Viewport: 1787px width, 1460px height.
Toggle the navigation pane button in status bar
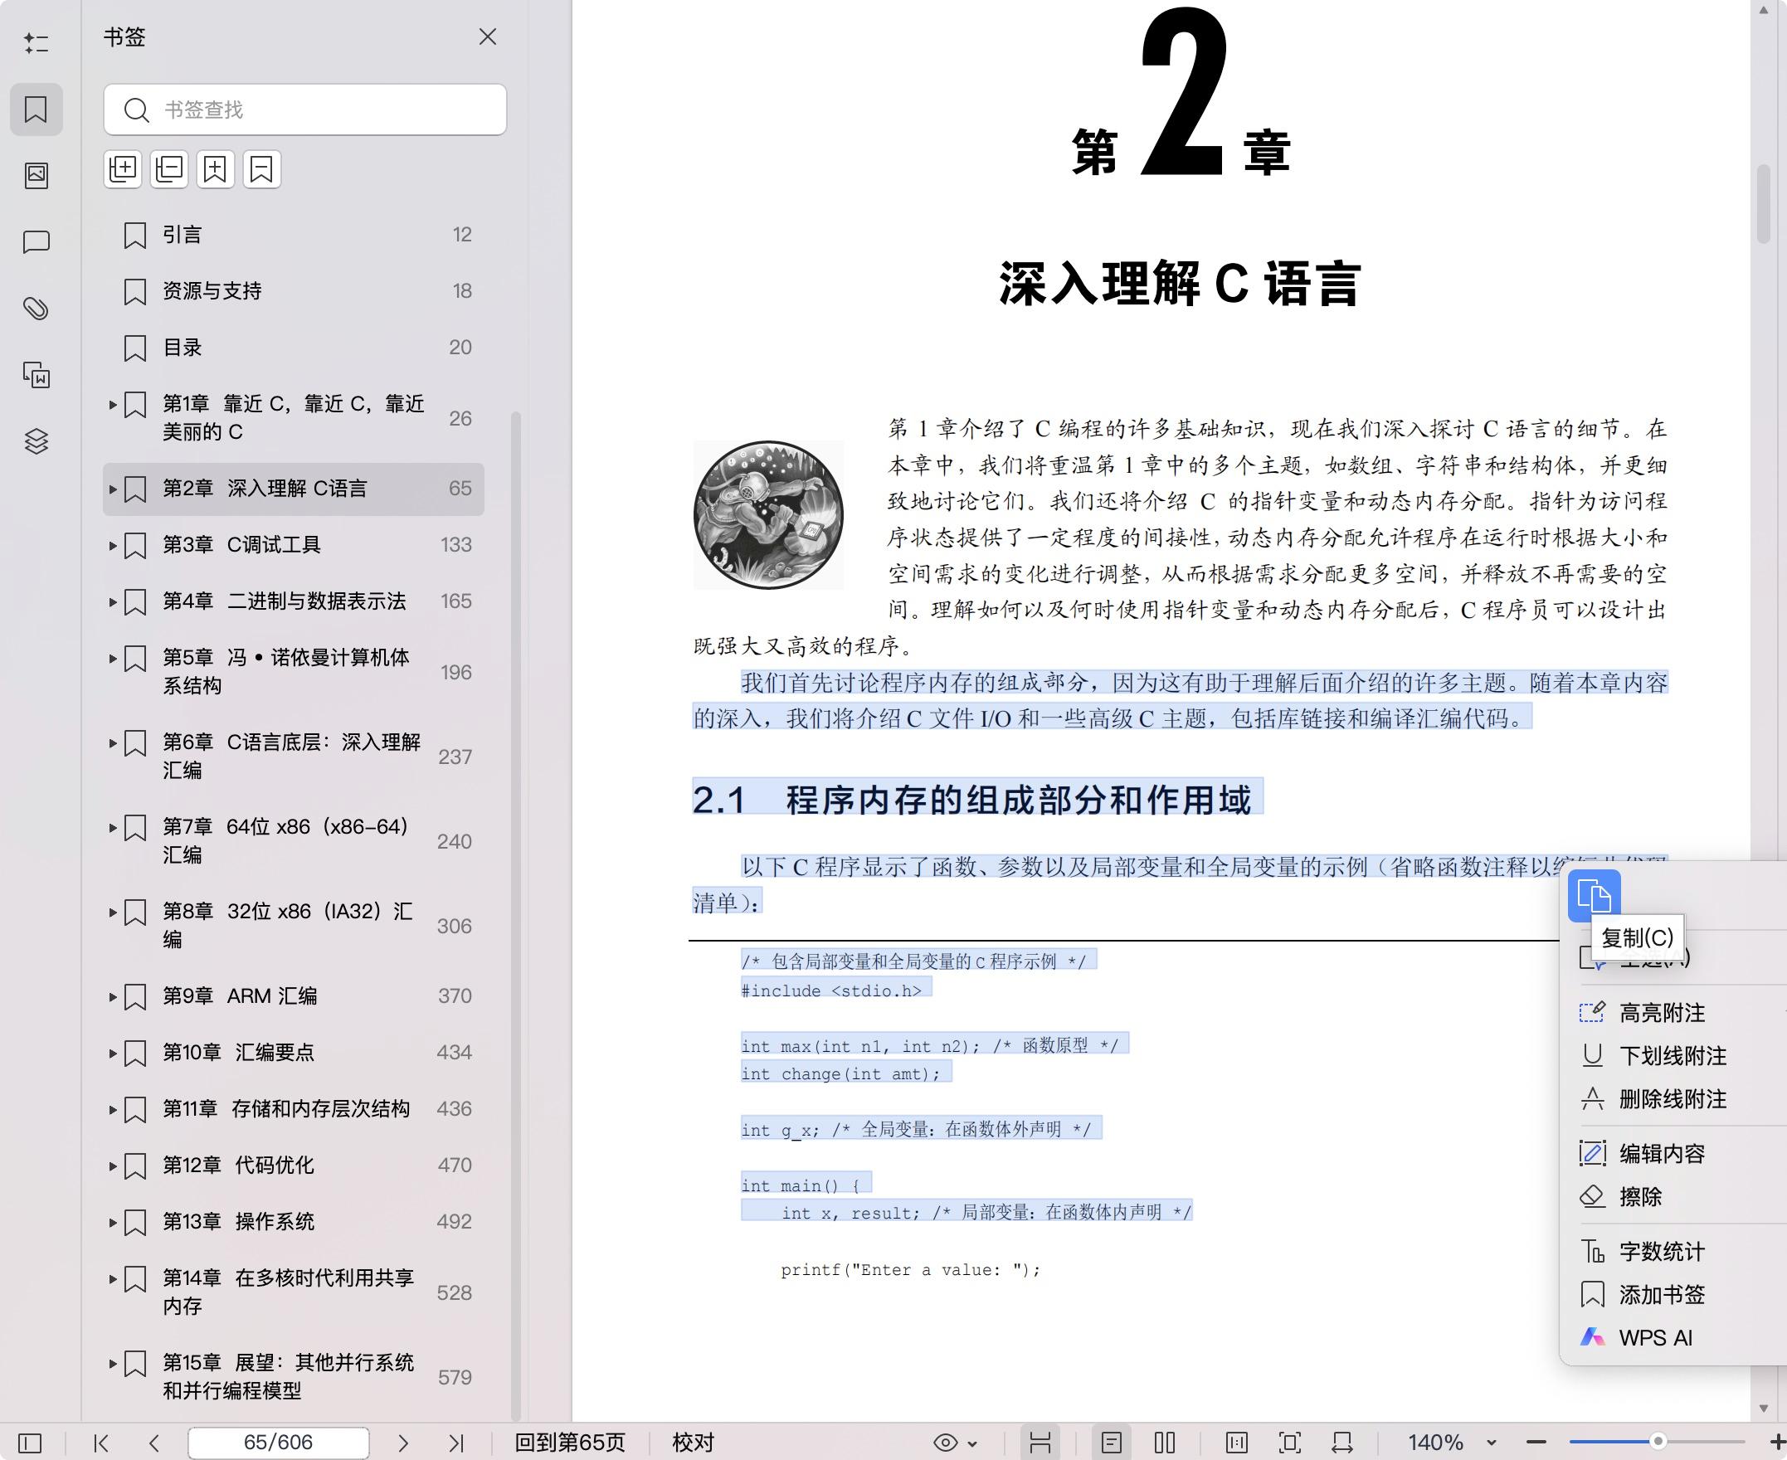[x=29, y=1443]
